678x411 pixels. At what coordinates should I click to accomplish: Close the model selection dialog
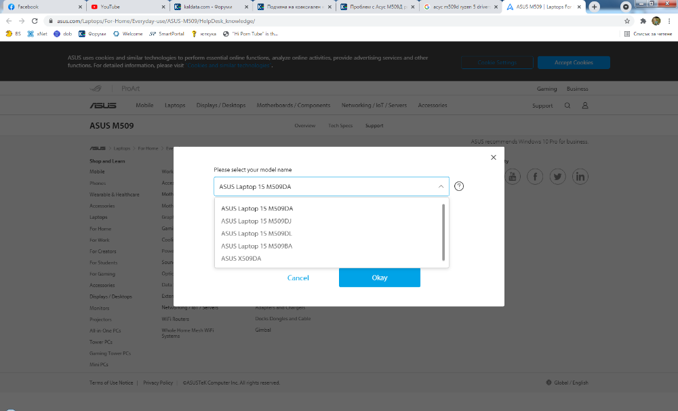[x=494, y=158]
